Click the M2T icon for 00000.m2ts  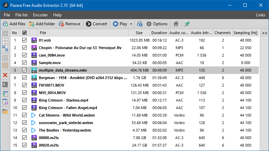pyautogui.click(x=34, y=138)
